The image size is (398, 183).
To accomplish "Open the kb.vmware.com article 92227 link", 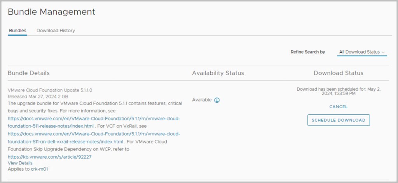I will pos(49,157).
